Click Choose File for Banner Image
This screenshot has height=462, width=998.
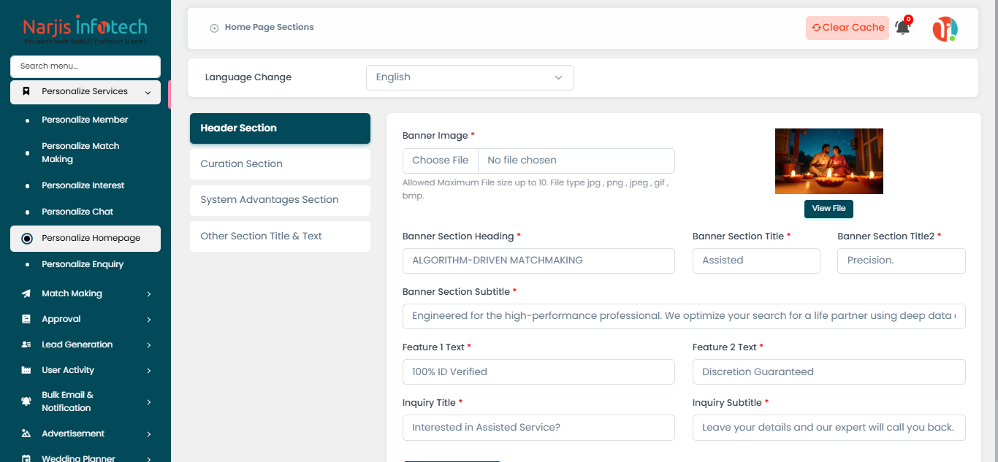tap(441, 161)
